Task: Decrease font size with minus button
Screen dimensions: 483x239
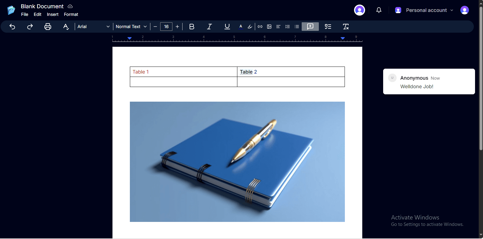Action: [155, 27]
